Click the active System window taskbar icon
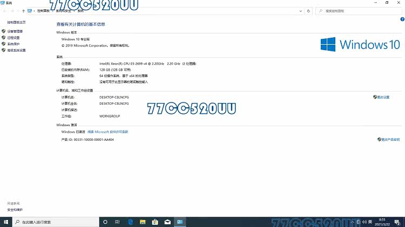This screenshot has width=405, height=227. pos(180,222)
